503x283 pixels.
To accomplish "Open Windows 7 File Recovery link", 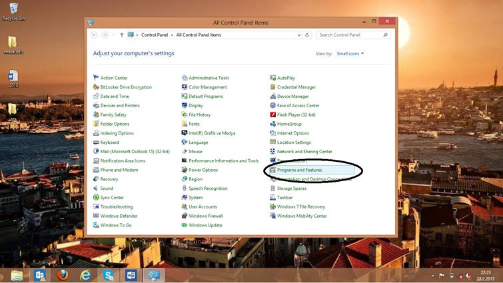I will [301, 206].
